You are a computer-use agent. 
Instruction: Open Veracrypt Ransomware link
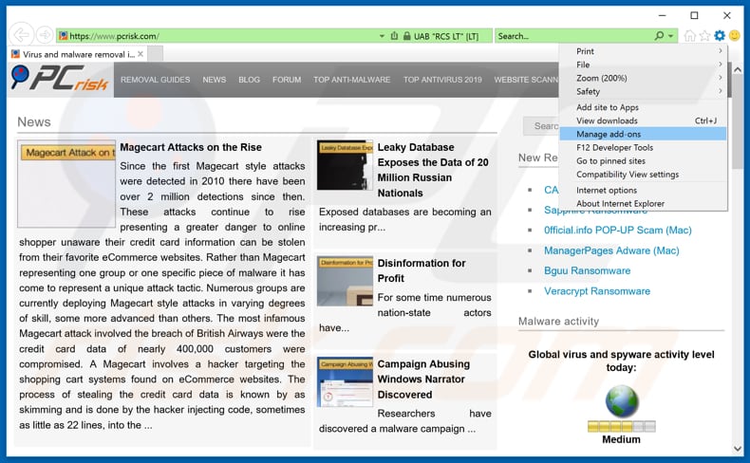[597, 291]
